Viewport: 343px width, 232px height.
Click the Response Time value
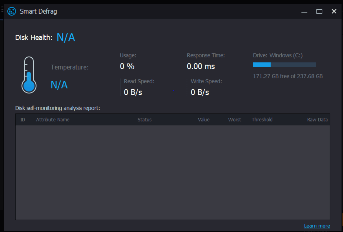(201, 66)
